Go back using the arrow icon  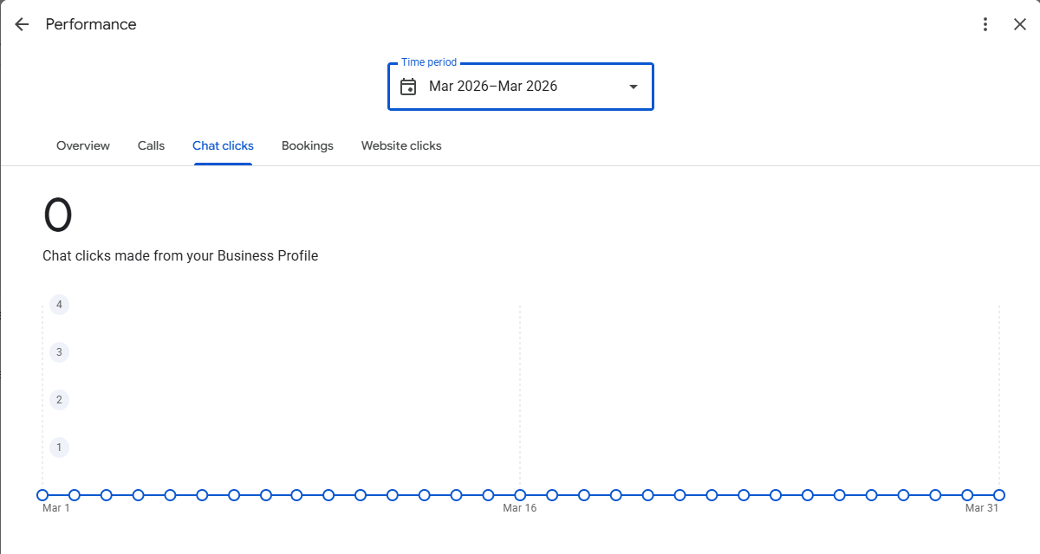pyautogui.click(x=22, y=24)
